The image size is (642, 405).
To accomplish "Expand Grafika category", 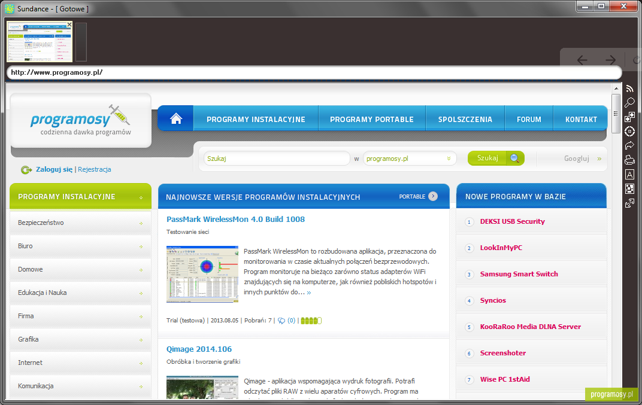I will pyautogui.click(x=81, y=340).
